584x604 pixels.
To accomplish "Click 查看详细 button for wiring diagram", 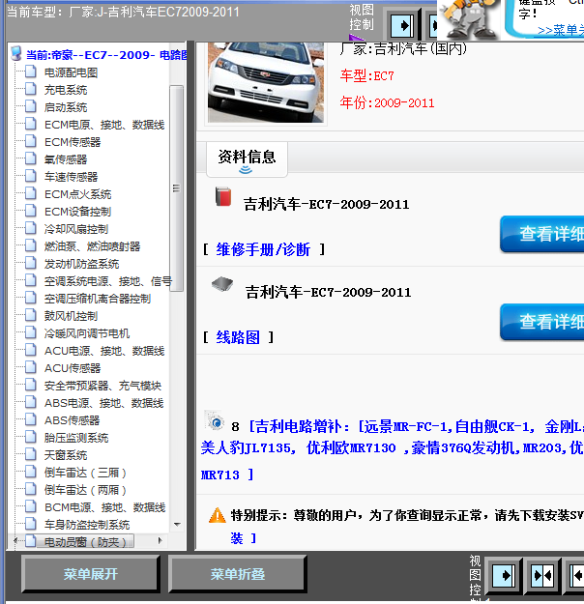I will (542, 322).
